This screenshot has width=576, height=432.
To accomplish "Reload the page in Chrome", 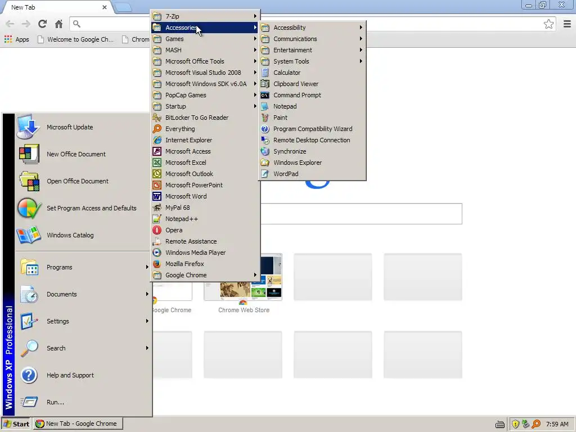I will [x=42, y=24].
